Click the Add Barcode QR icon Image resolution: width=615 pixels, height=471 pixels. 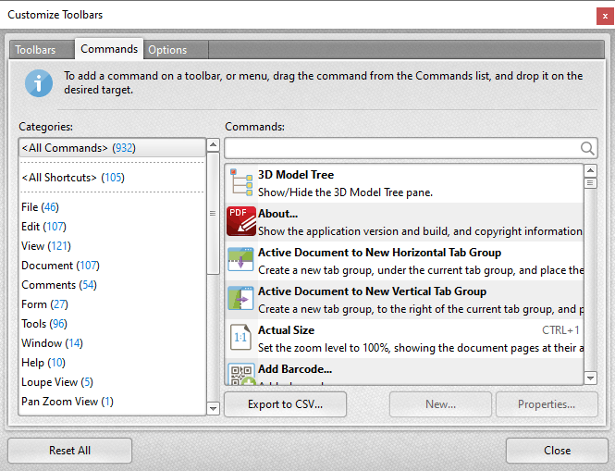point(241,374)
